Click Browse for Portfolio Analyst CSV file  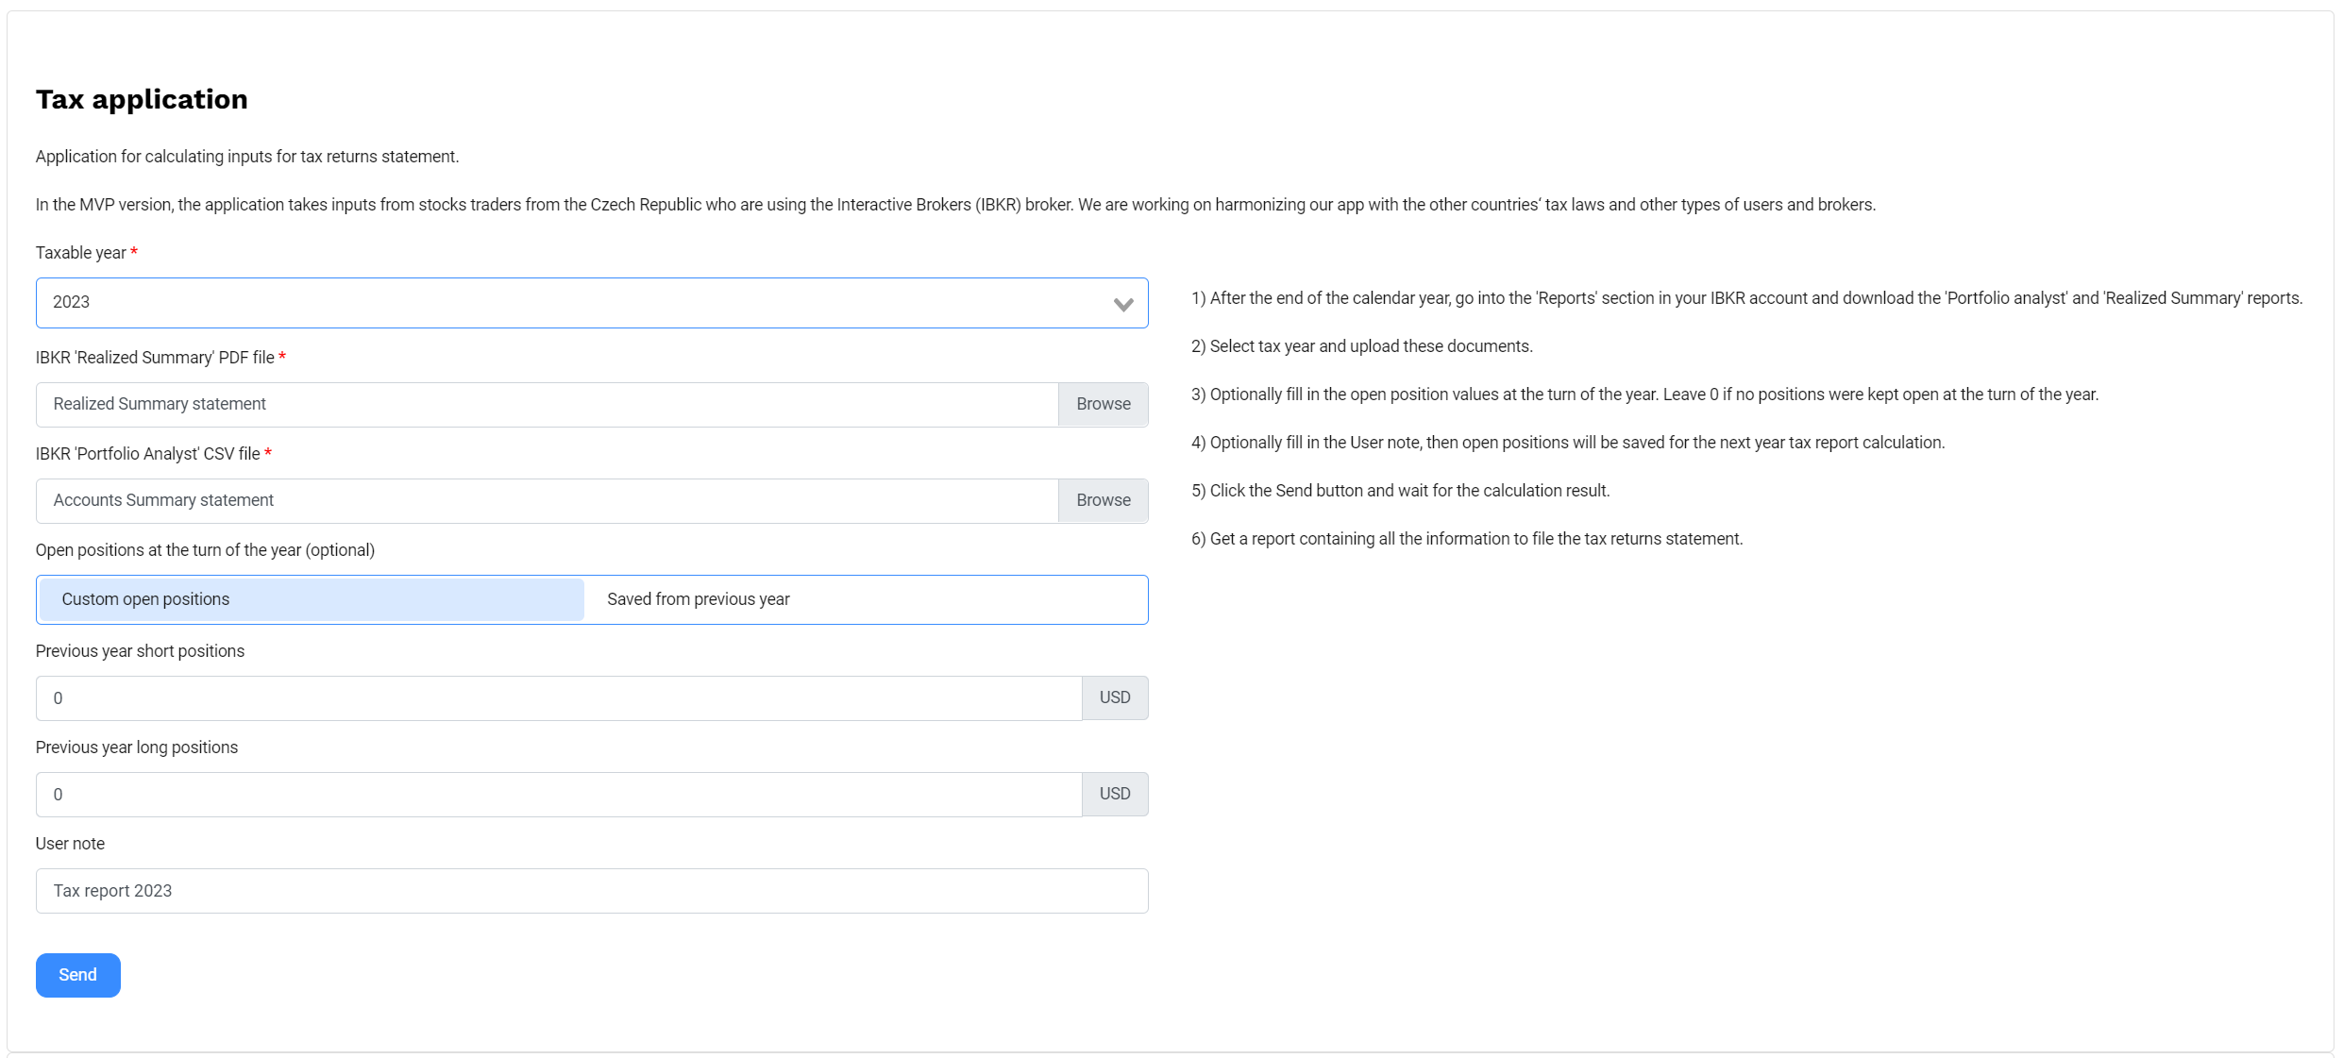pos(1103,500)
